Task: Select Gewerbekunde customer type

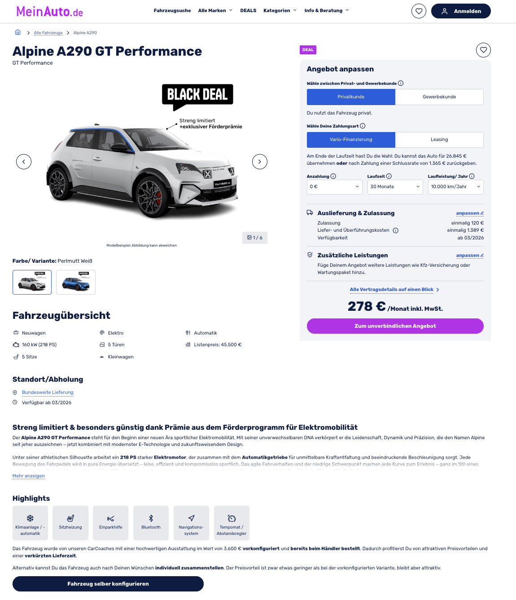Action: pyautogui.click(x=439, y=97)
